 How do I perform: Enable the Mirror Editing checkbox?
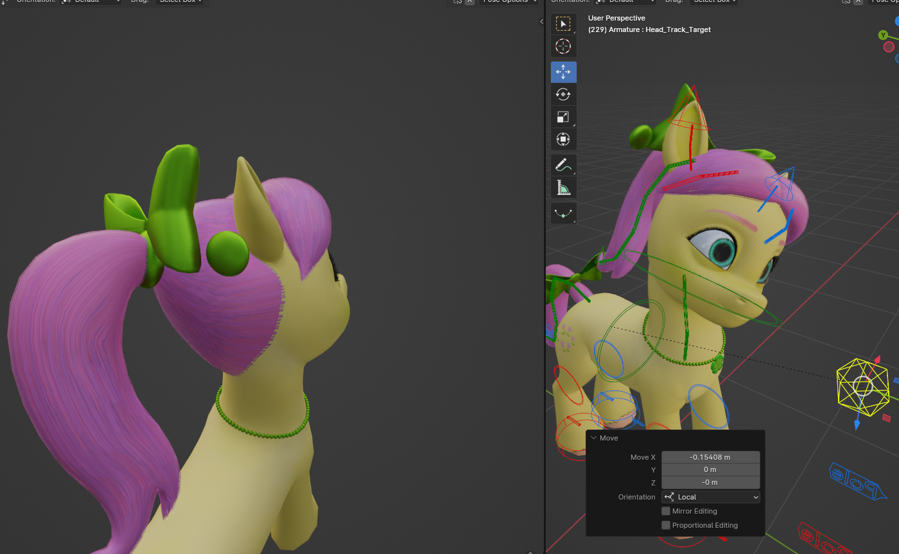tap(666, 511)
